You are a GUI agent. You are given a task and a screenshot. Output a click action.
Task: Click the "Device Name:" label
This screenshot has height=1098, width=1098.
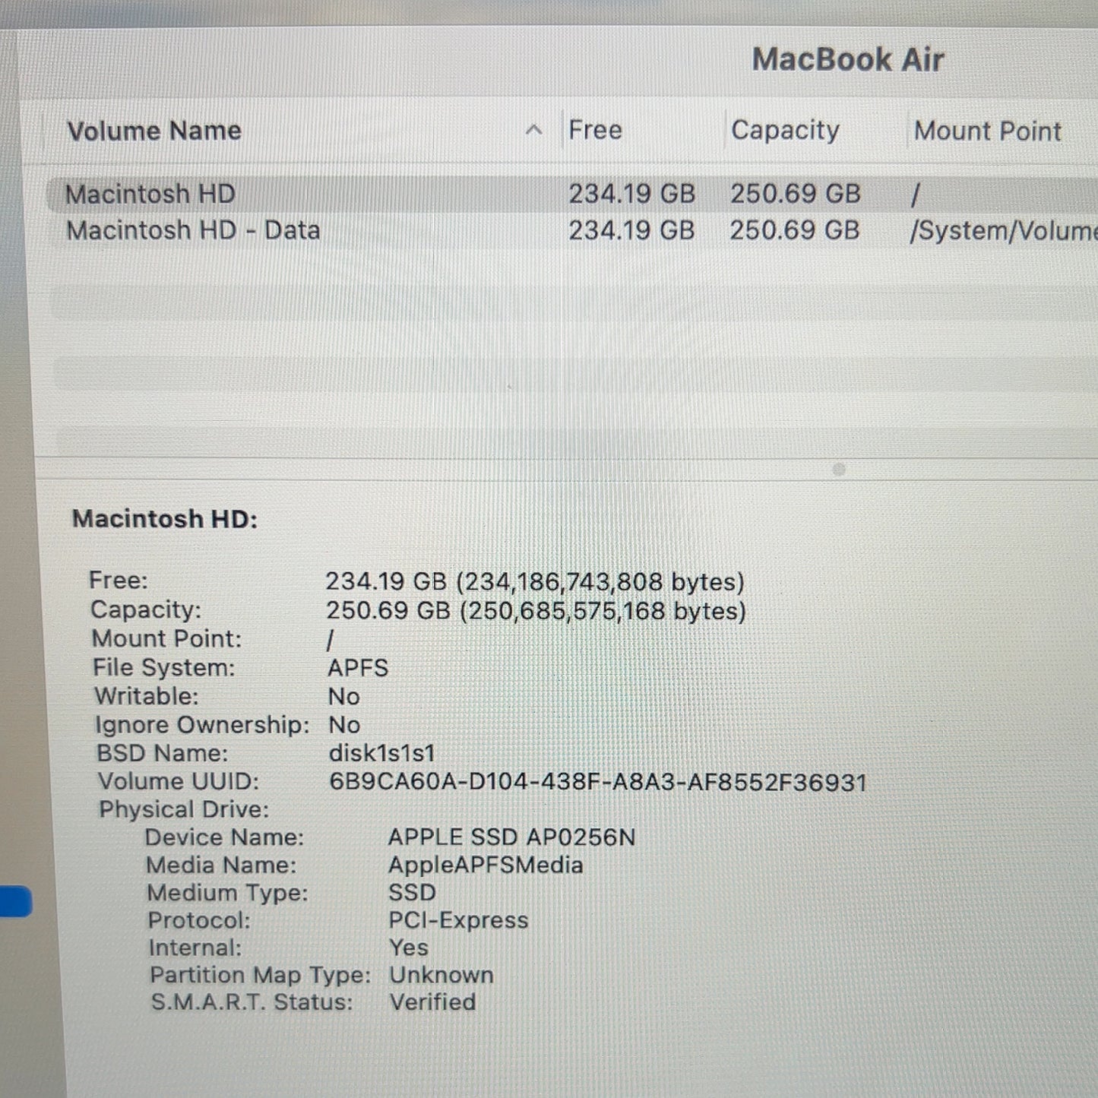pos(224,837)
